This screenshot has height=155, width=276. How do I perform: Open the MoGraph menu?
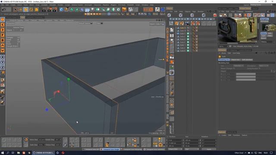88,5
